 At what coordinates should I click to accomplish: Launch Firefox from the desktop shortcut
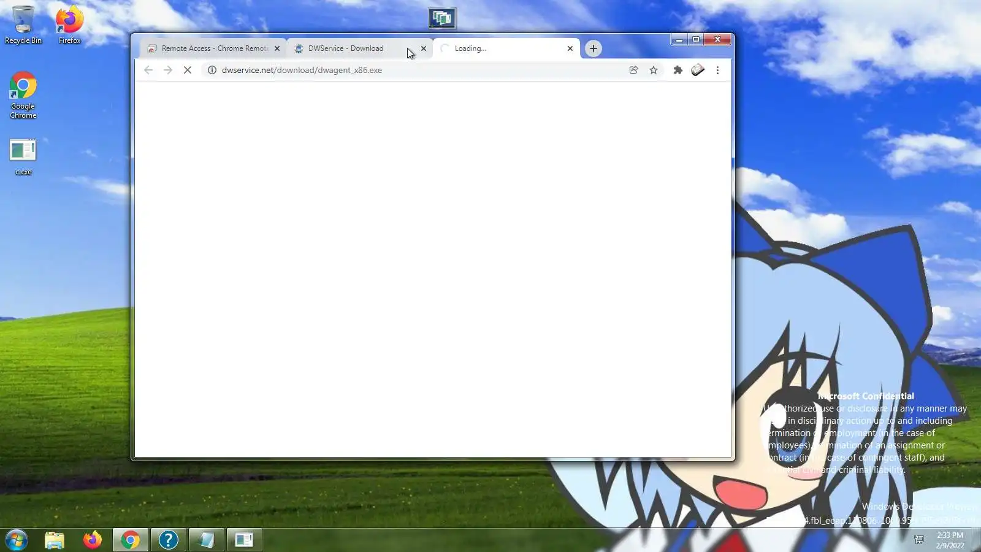pos(69,25)
